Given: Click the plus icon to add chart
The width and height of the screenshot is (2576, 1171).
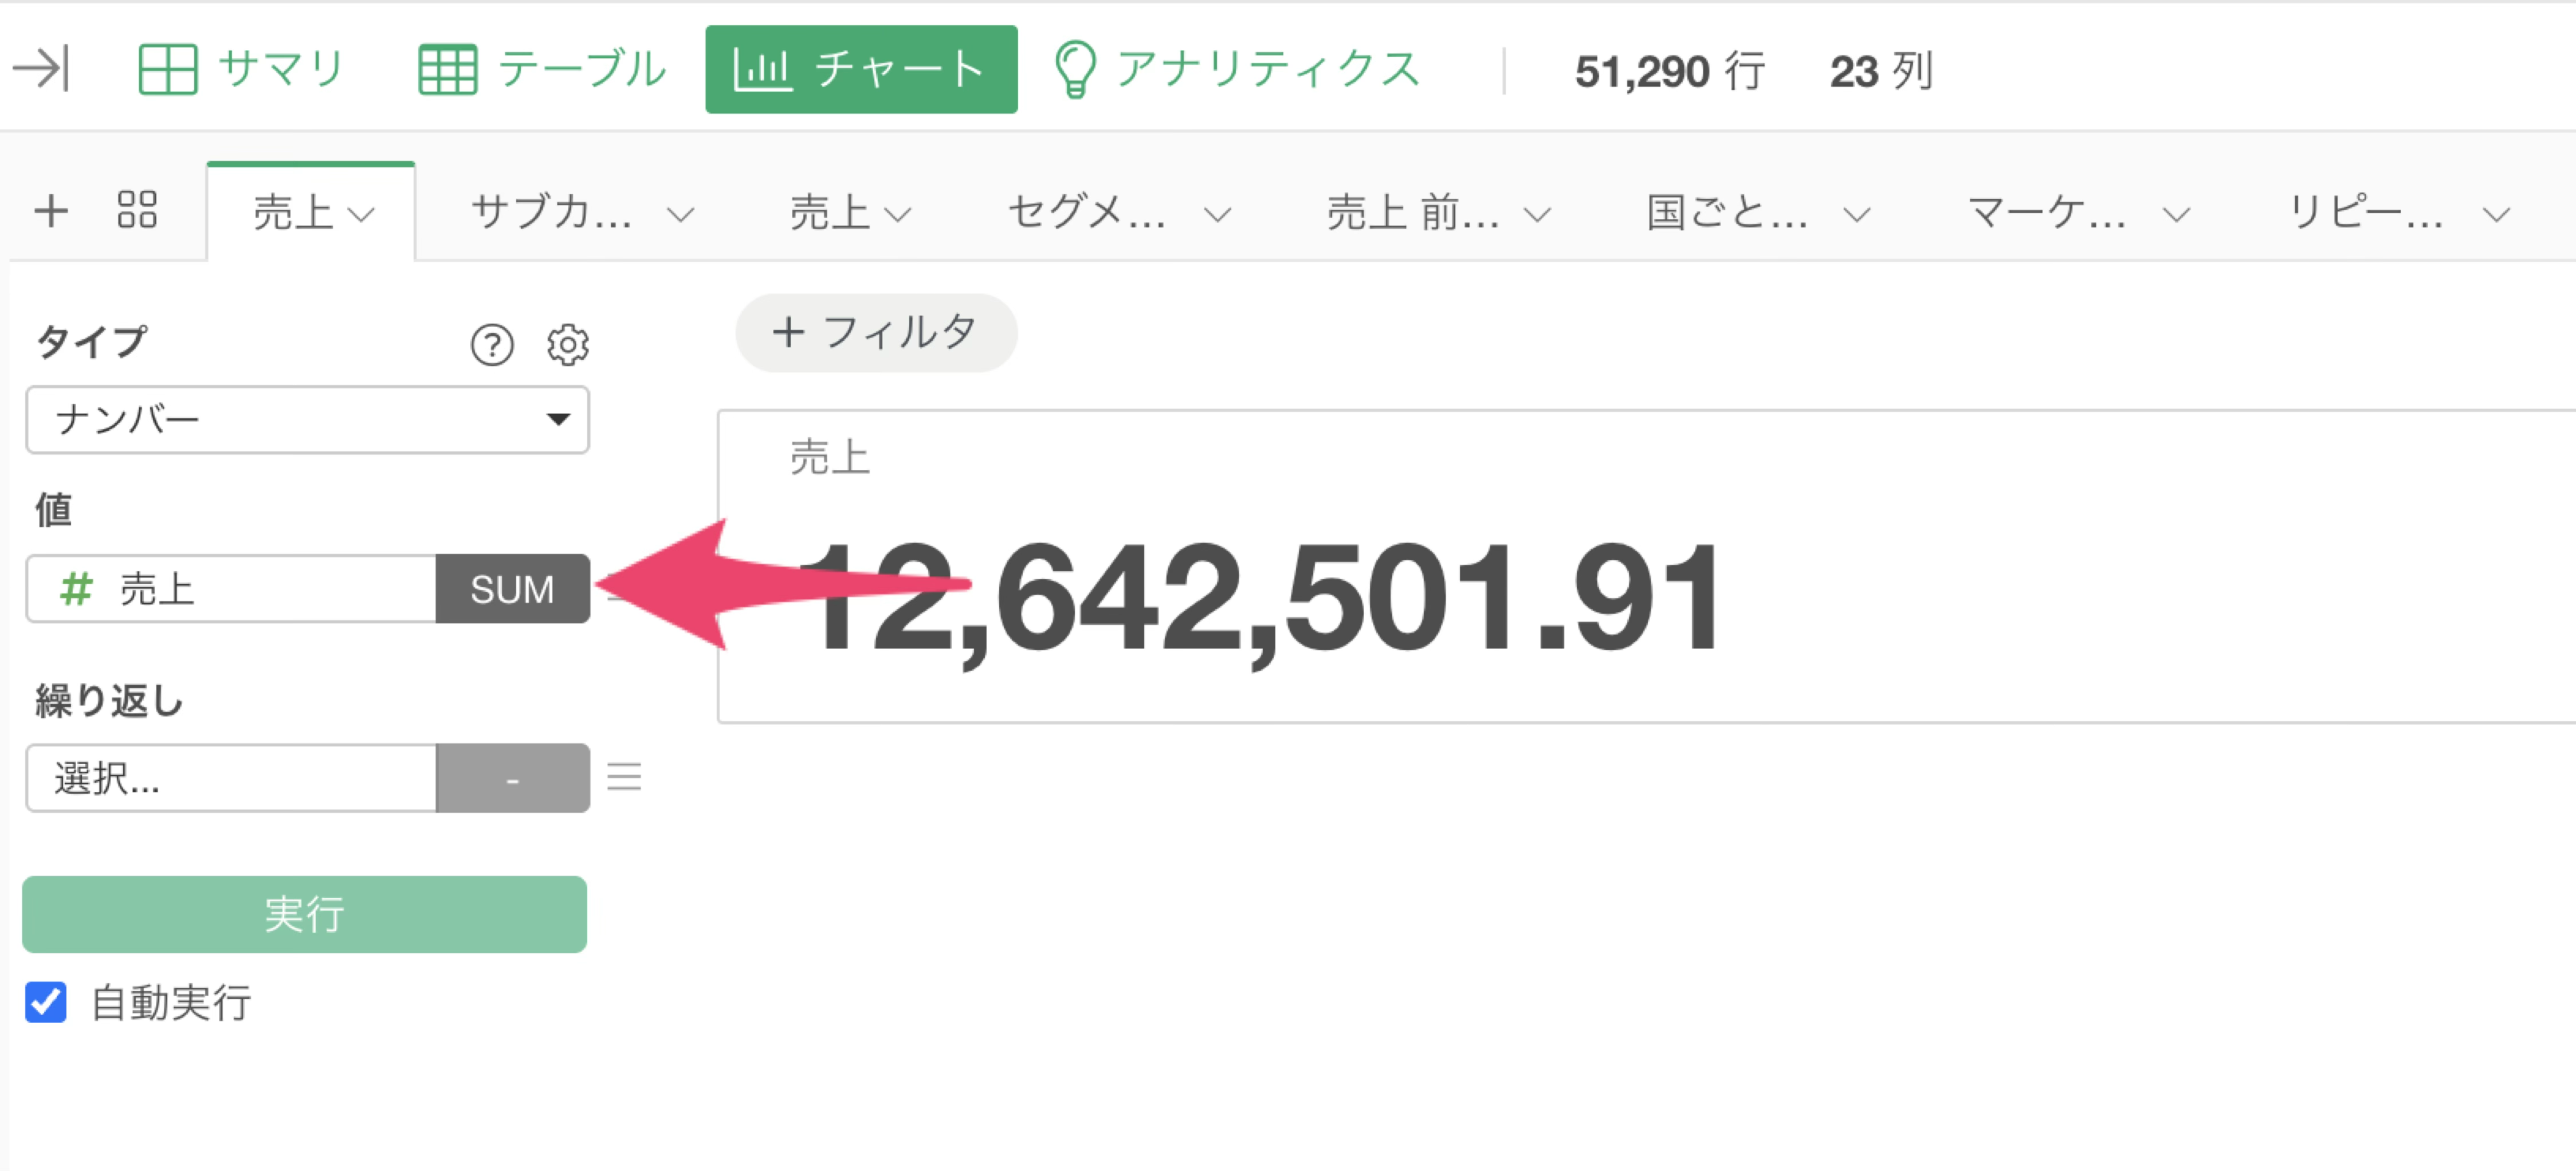Looking at the screenshot, I should tap(50, 211).
